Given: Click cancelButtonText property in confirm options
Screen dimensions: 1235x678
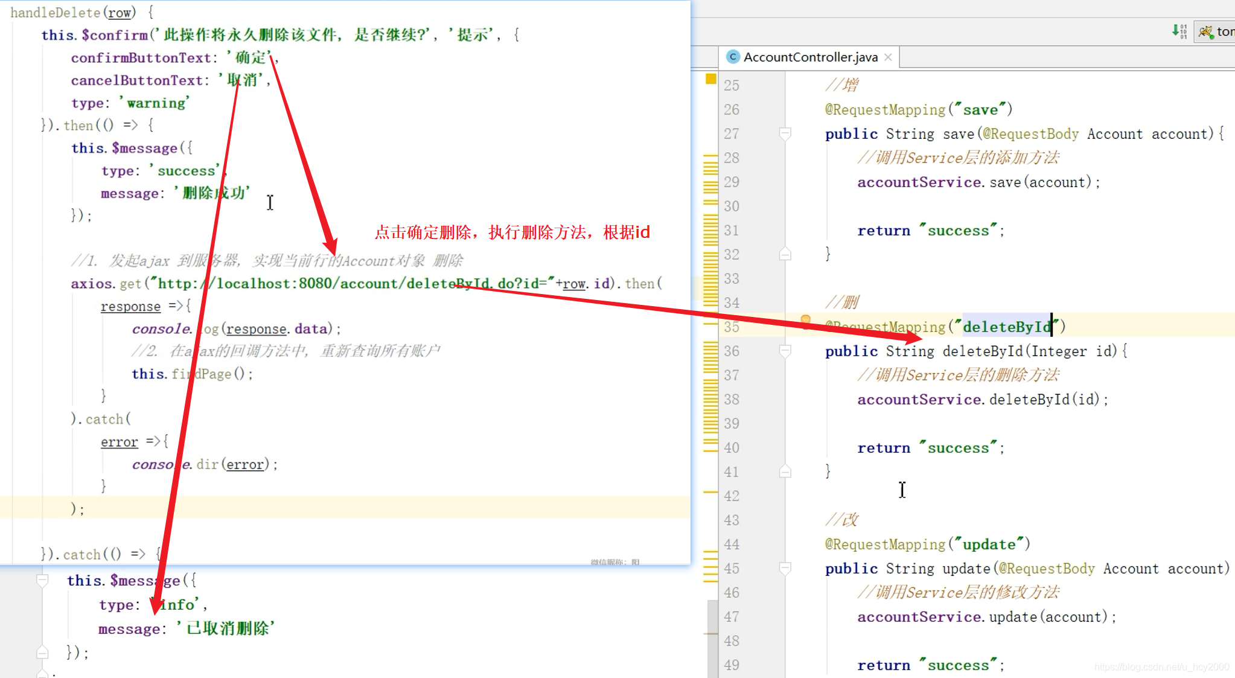Looking at the screenshot, I should pos(137,80).
